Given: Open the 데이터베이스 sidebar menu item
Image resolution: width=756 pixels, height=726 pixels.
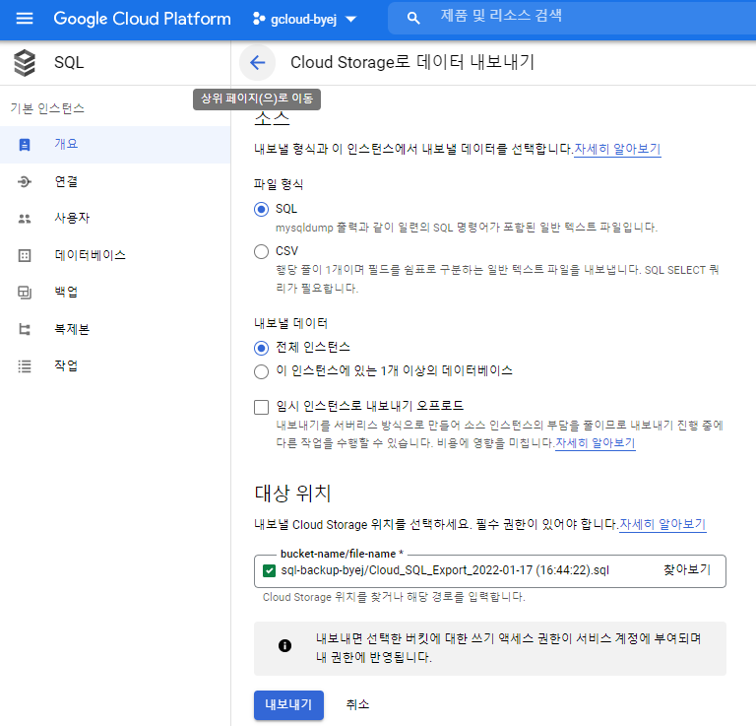Looking at the screenshot, I should (115, 255).
